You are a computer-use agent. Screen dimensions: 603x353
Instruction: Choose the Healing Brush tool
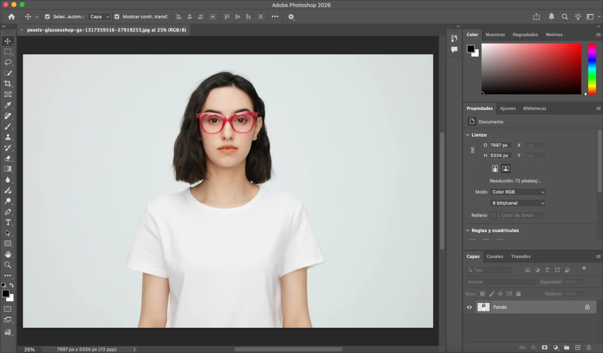(x=8, y=115)
